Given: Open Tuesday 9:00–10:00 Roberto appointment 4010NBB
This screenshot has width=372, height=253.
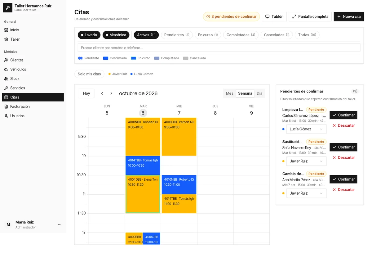Looking at the screenshot, I should [143, 137].
